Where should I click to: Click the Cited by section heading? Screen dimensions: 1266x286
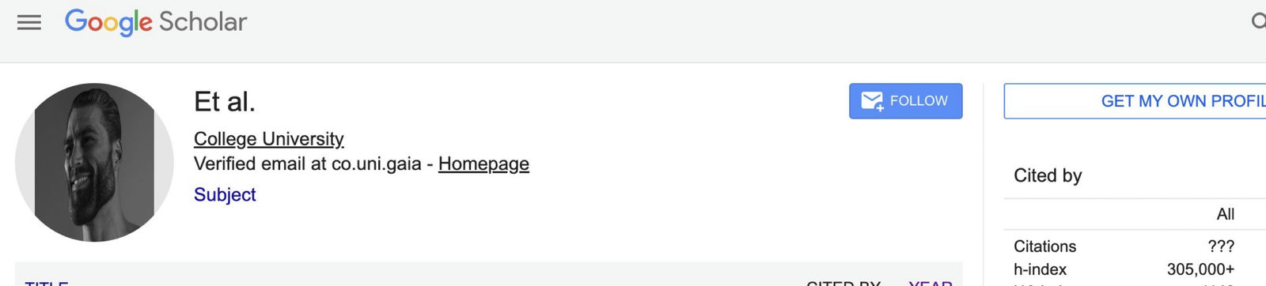pyautogui.click(x=1048, y=175)
